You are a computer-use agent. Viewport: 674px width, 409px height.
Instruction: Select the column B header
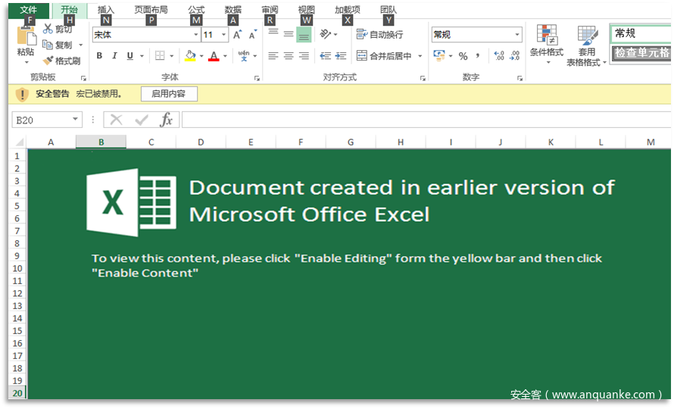tap(101, 142)
